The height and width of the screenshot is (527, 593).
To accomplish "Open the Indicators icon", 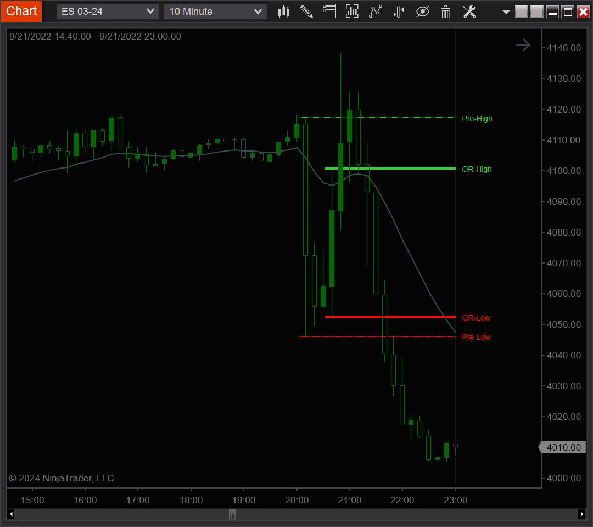I will [x=376, y=12].
